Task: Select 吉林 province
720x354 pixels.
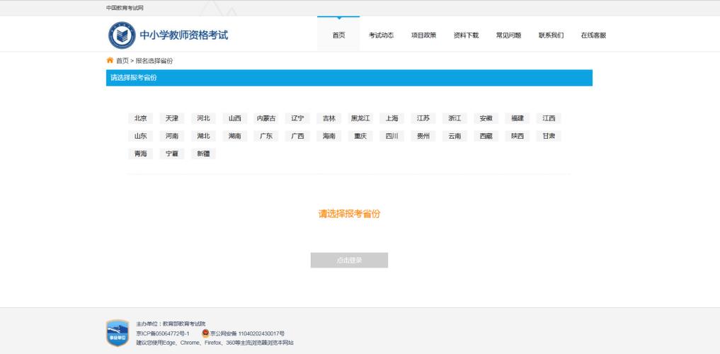Action: click(x=328, y=118)
